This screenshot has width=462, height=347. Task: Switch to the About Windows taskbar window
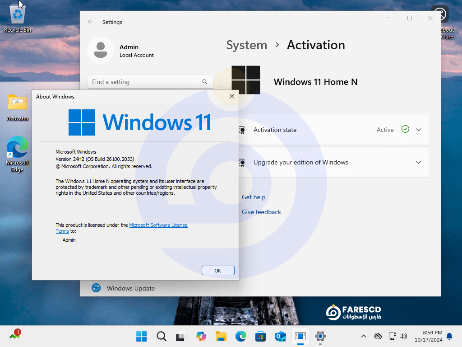tap(300, 336)
